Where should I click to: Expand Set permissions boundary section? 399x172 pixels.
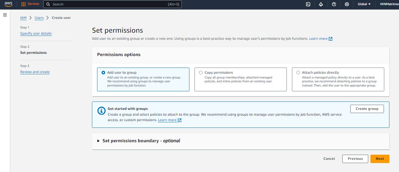[98, 141]
